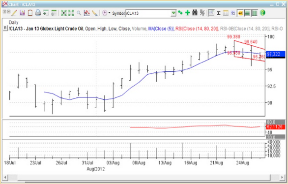Click the gray 80.0 RSI level tag
288x184 pixels.
[x=275, y=122]
